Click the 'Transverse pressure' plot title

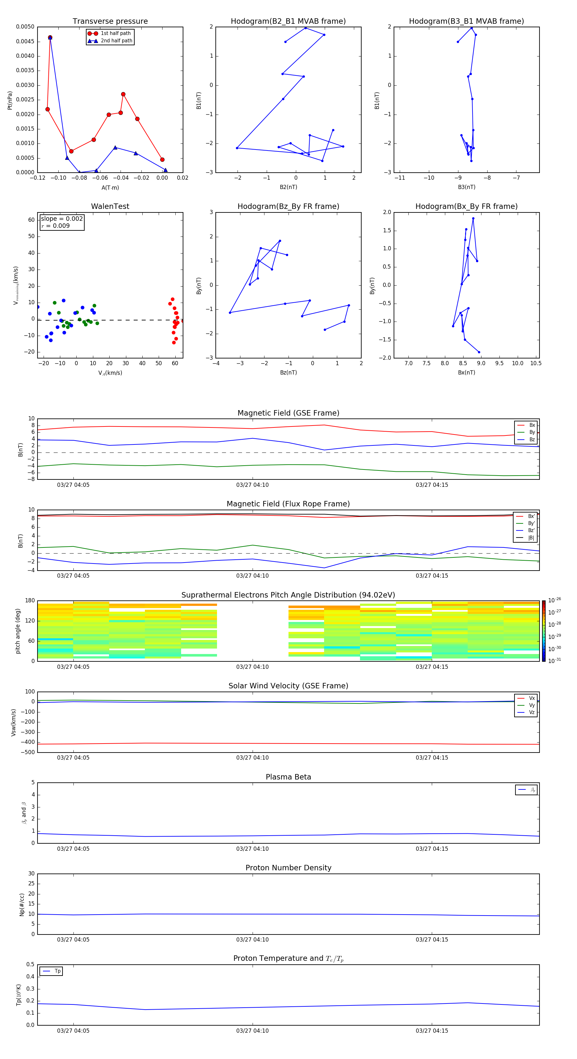point(110,22)
